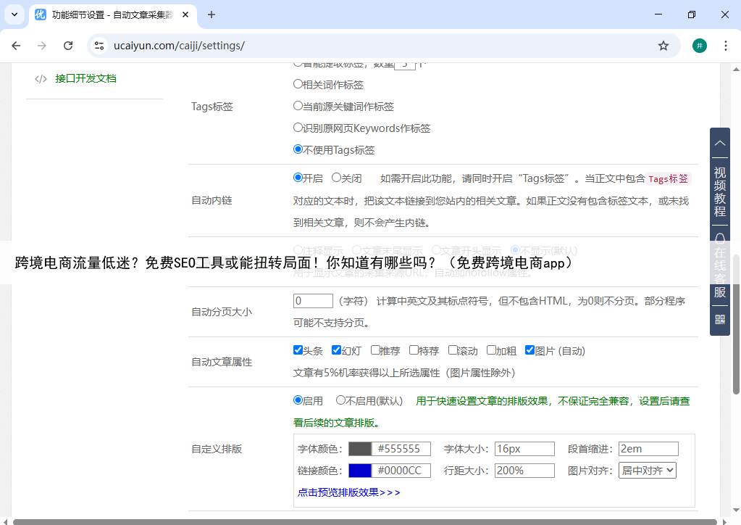This screenshot has width=741, height=525.
Task: Bookmark this page with the star icon
Action: (663, 46)
